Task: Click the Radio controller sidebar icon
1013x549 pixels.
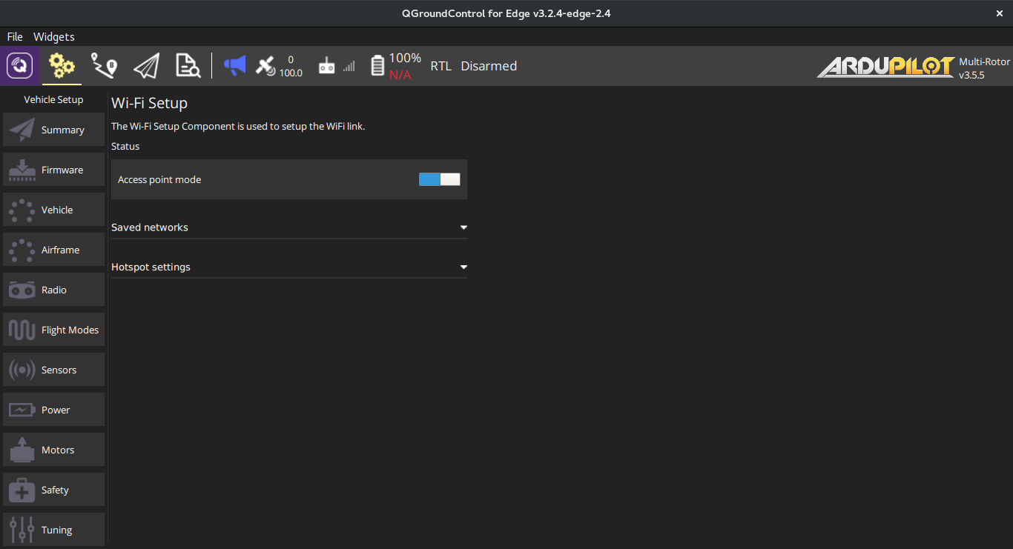Action: coord(22,290)
